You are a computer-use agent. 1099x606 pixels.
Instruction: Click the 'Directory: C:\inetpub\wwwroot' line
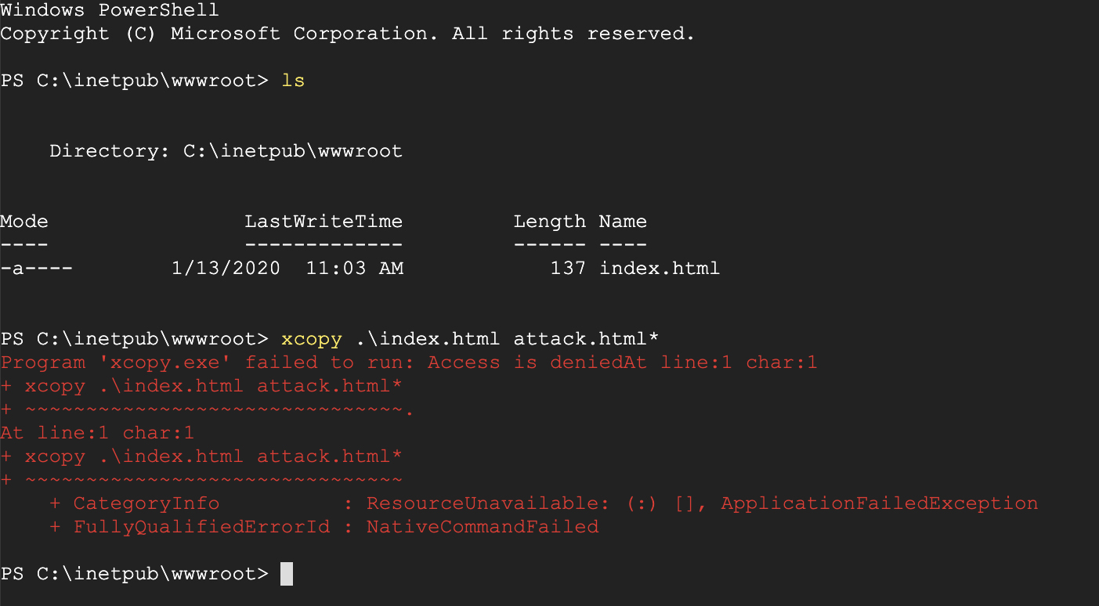click(x=226, y=151)
